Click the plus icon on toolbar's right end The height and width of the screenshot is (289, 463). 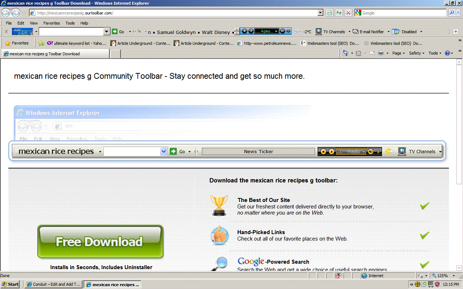[456, 32]
